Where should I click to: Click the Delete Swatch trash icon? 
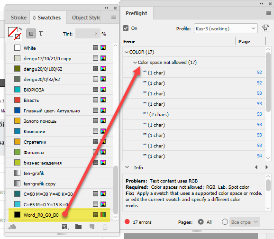pos(105,227)
